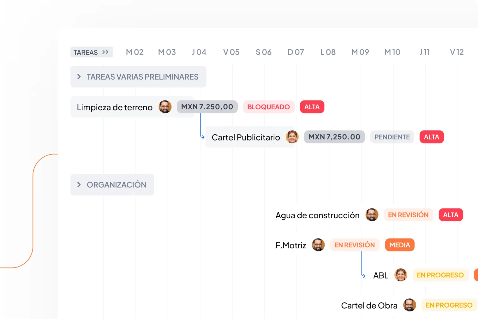
Task: Open the F.Motriz task
Action: 291,245
